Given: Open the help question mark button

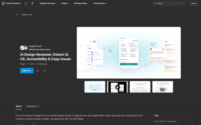Looking at the screenshot, I should pyautogui.click(x=197, y=120).
